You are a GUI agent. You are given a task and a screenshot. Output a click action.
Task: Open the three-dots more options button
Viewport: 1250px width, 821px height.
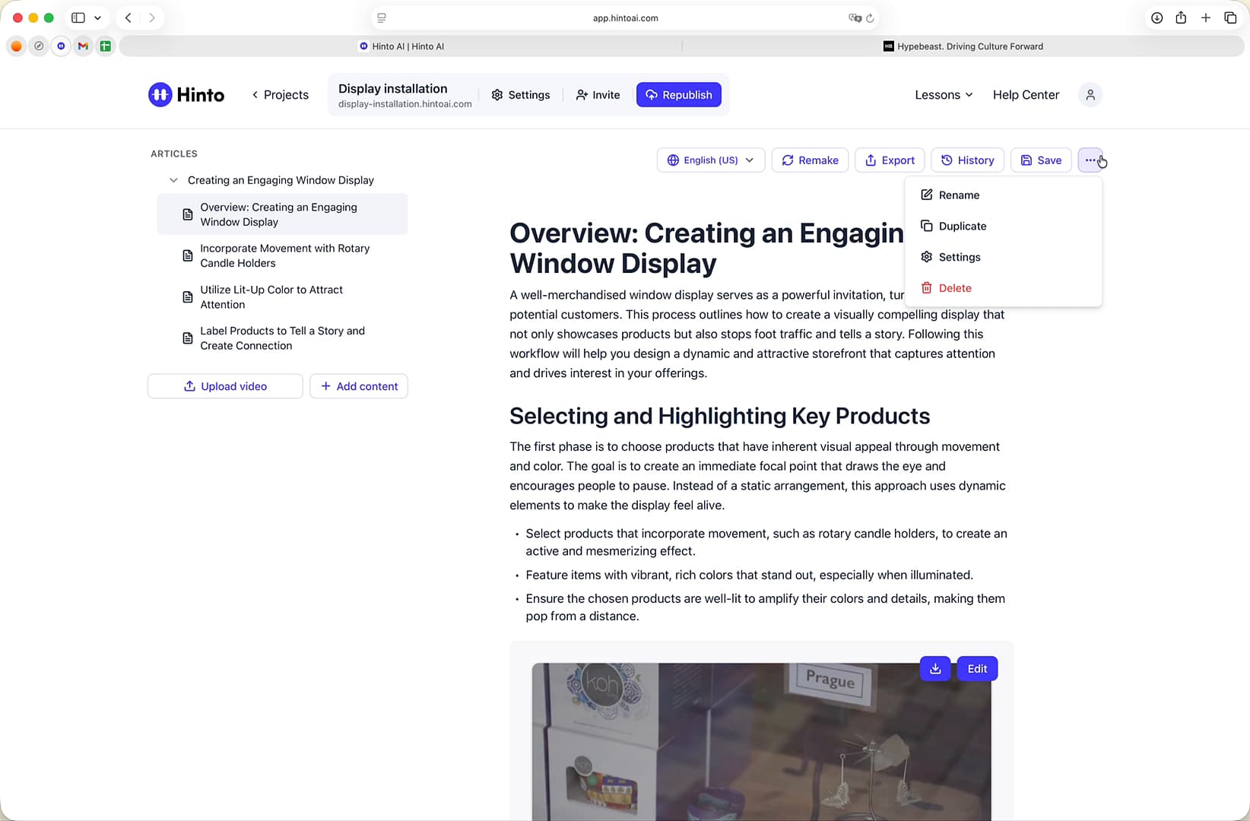click(1090, 160)
